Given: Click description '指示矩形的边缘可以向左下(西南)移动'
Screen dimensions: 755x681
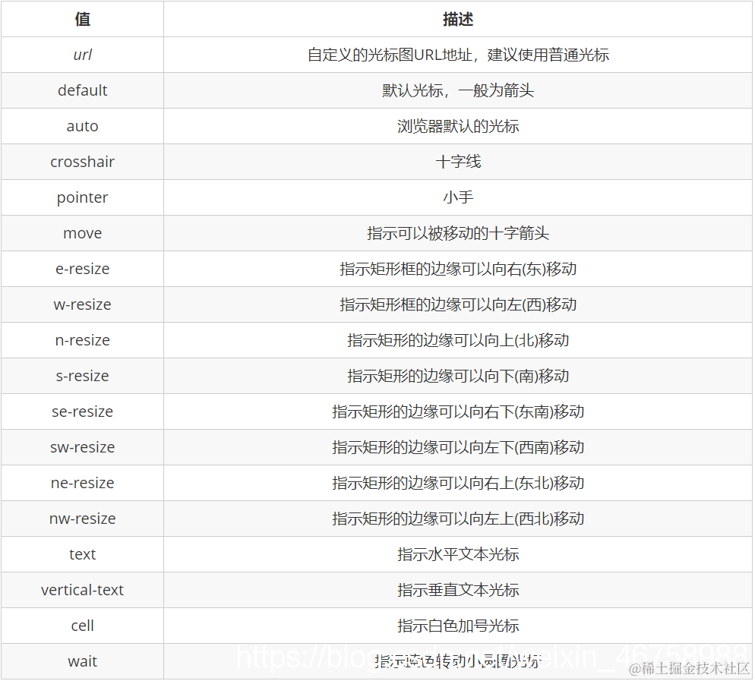Looking at the screenshot, I should [458, 447].
